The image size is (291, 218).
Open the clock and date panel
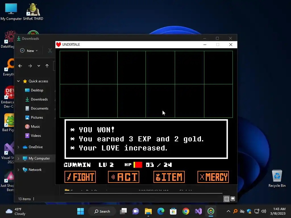(x=278, y=211)
